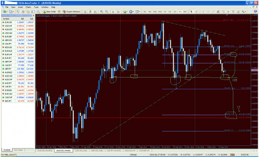The image size is (259, 157).
Task: Open the Arrows objects dropdown
Action: (244, 12)
